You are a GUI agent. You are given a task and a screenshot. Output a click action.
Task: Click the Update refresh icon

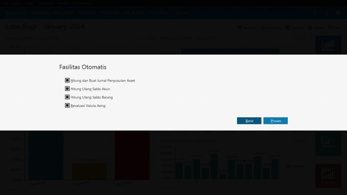coord(310,28)
